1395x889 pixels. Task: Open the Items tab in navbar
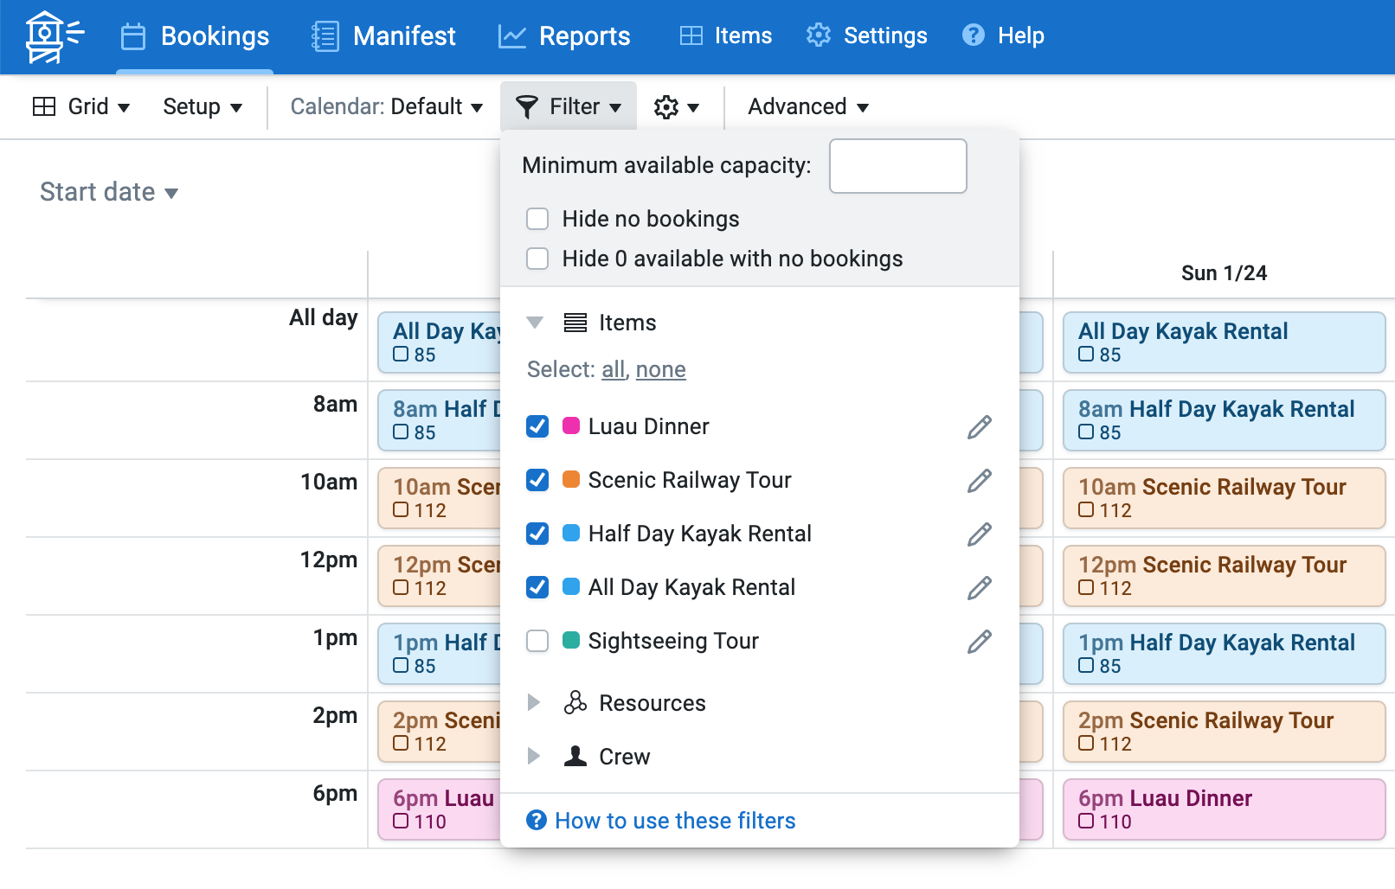[726, 35]
